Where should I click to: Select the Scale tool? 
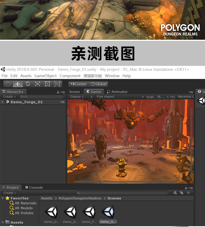pyautogui.click(x=37, y=84)
